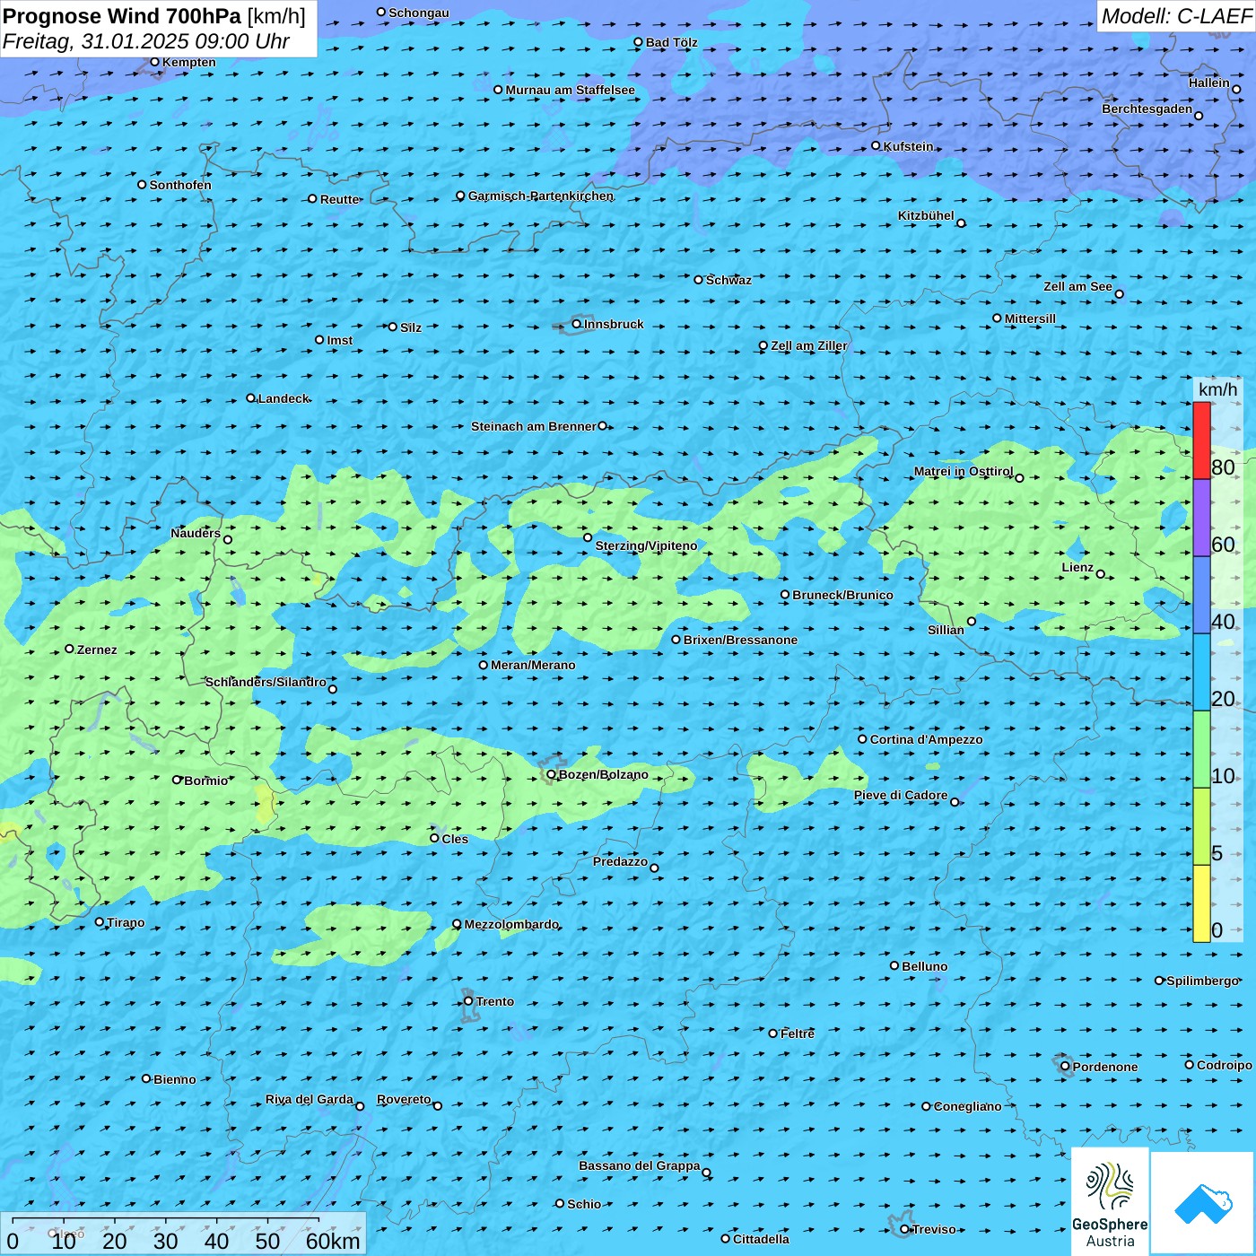The height and width of the screenshot is (1256, 1256).
Task: Click the Reutte label
Action: click(x=340, y=199)
